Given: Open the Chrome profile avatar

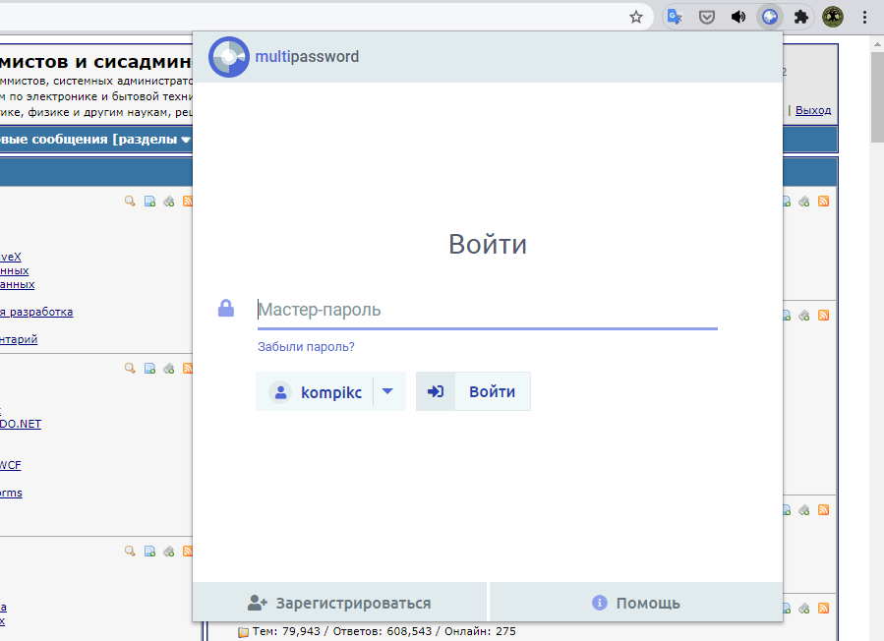Looking at the screenshot, I should 833,17.
